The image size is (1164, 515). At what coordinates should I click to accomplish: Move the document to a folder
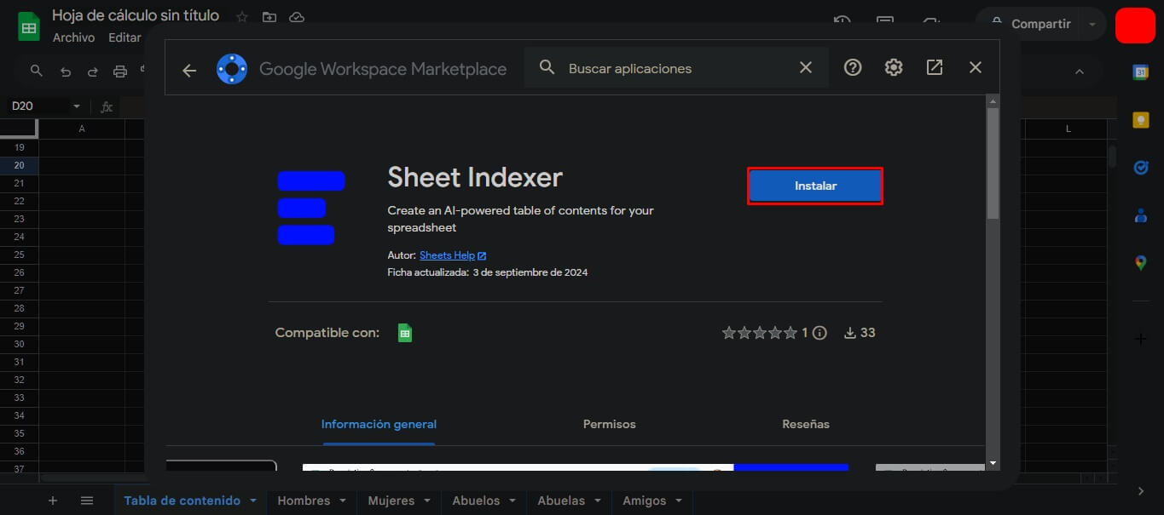269,17
